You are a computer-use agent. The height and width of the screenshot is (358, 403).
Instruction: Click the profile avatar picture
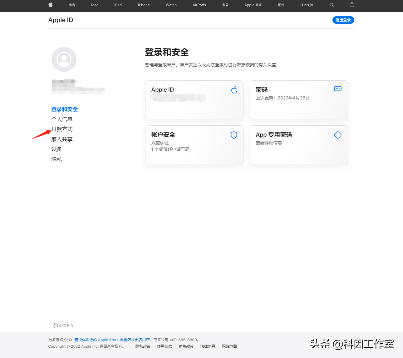(x=64, y=59)
